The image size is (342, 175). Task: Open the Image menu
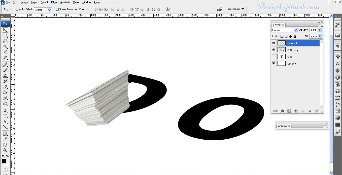click(24, 2)
